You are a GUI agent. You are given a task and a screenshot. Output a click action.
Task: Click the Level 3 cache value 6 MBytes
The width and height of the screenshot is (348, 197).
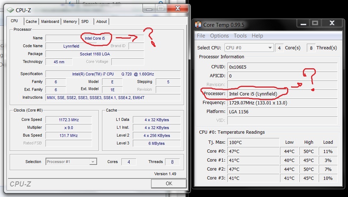[x=157, y=144]
